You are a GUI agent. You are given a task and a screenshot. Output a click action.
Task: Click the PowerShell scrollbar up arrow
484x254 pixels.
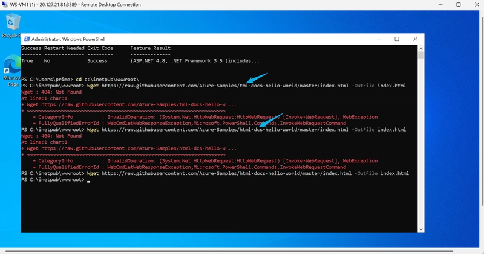(x=420, y=49)
